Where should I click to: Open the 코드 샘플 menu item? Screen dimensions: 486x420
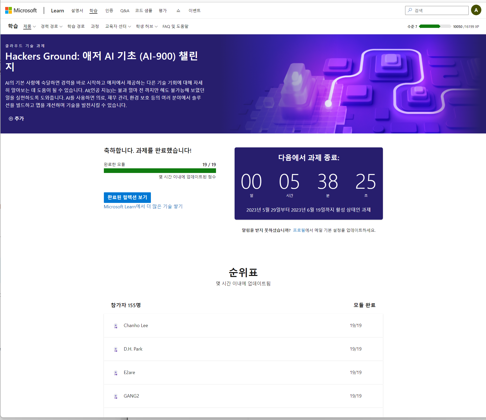point(144,11)
